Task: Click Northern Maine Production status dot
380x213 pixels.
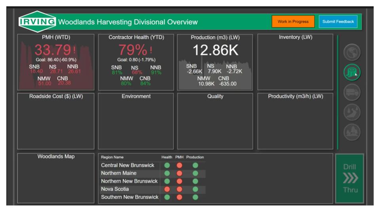Action: [x=195, y=174]
